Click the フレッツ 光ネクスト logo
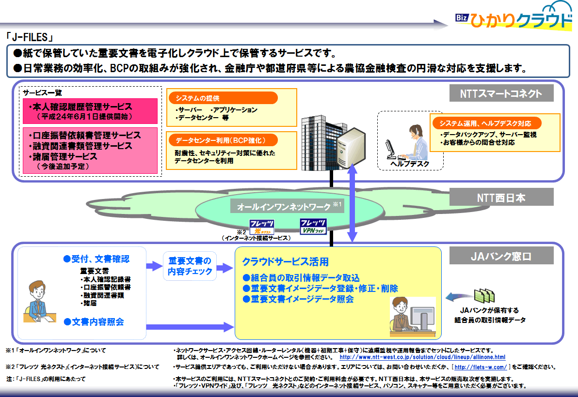The height and width of the screenshot is (397, 578). [261, 227]
